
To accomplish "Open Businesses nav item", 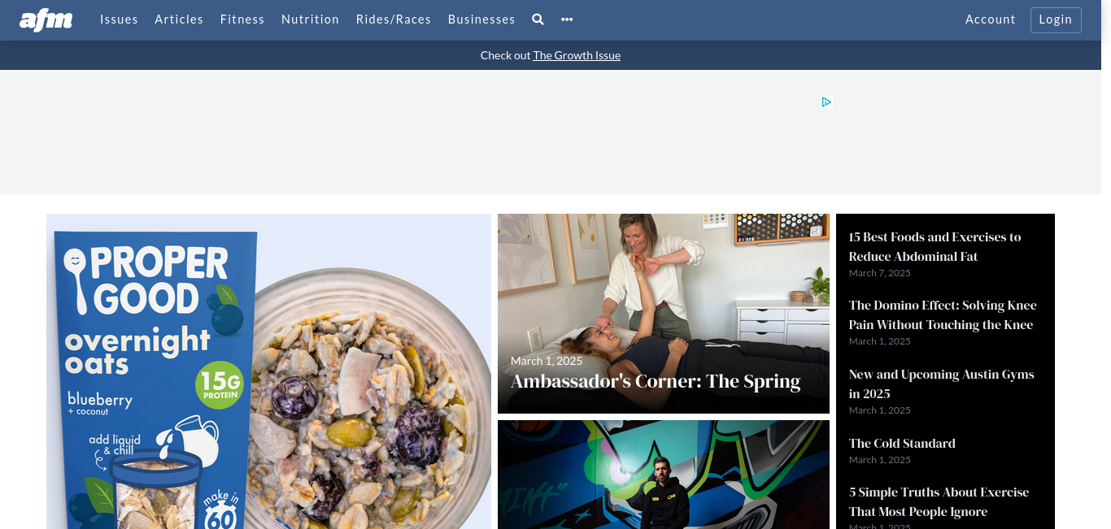I will tap(481, 20).
